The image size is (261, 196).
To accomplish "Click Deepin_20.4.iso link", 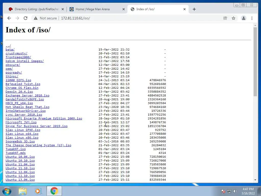I will (19, 92).
